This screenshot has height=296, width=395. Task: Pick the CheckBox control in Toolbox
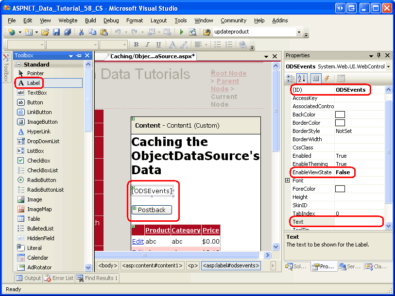click(x=38, y=161)
